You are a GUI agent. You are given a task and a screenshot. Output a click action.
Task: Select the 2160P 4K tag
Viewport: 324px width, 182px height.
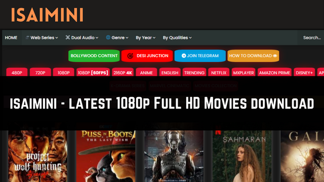123,72
